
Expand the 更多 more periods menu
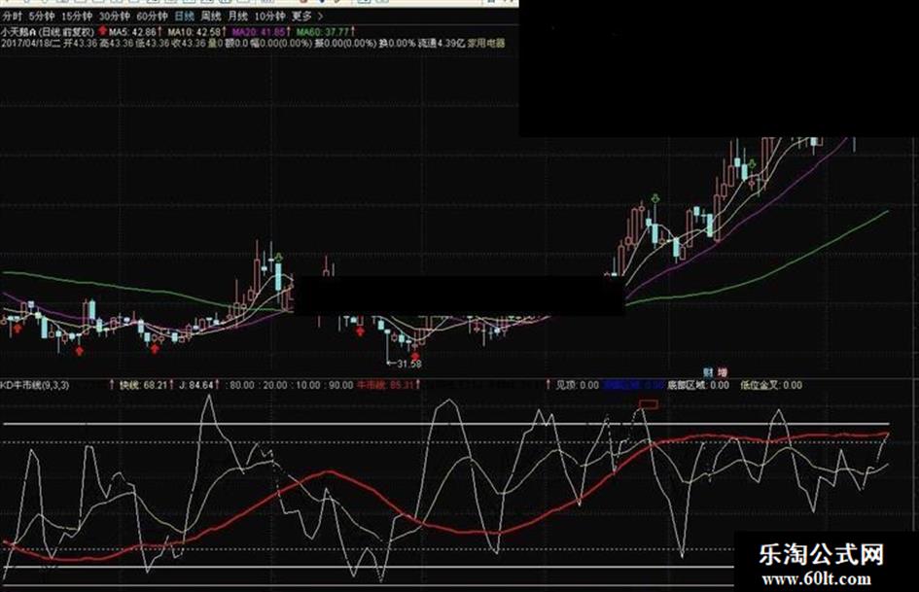pos(307,17)
